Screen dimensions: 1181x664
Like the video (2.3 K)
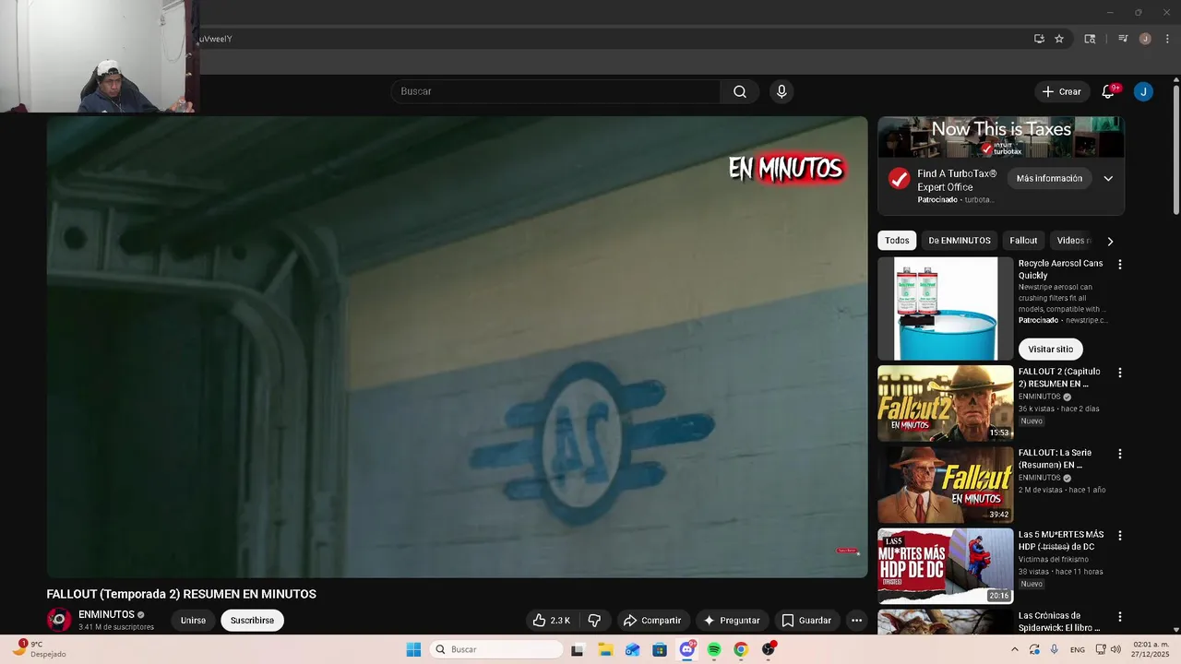(551, 621)
